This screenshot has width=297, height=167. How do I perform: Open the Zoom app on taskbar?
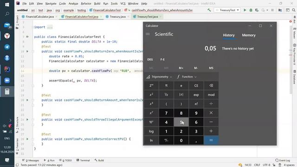(x=7, y=80)
